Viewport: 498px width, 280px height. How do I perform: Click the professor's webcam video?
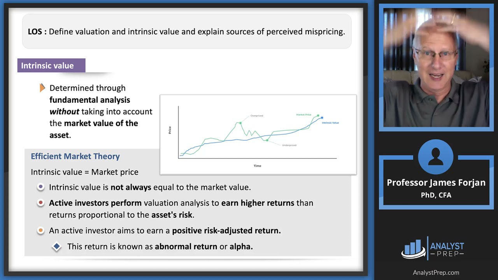click(436, 68)
